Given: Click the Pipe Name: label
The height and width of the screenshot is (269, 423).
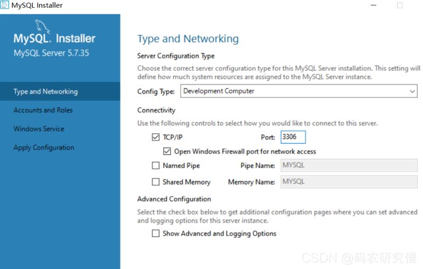Looking at the screenshot, I should point(258,165).
